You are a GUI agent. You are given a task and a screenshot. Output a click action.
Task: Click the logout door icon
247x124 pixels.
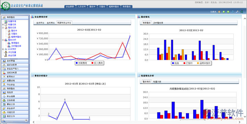pyautogui.click(x=242, y=12)
